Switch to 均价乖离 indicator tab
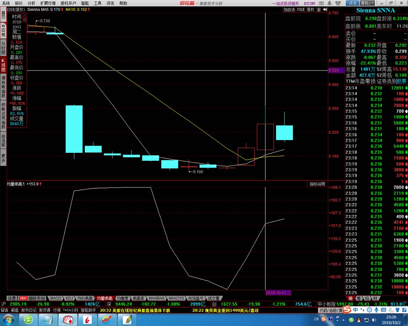Screen dimensions: 408x326 (84, 298)
